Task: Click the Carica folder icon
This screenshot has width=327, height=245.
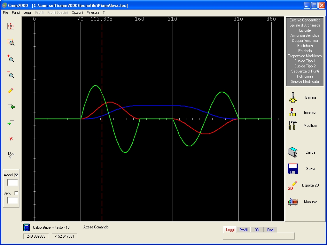Action: [x=292, y=152]
